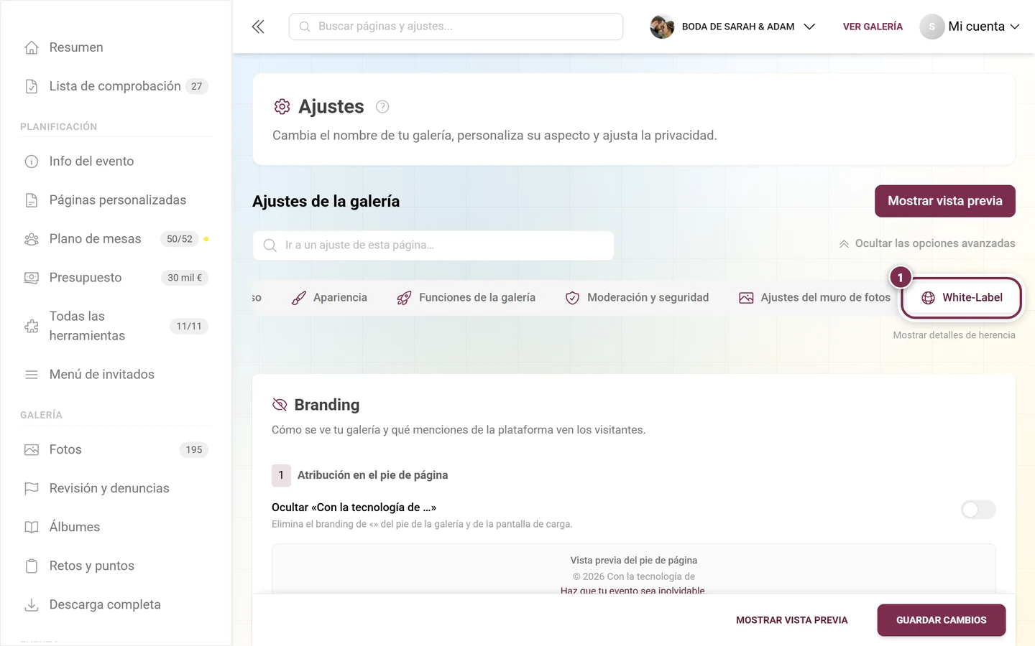Open Plano de mesas people icon

tap(32, 239)
